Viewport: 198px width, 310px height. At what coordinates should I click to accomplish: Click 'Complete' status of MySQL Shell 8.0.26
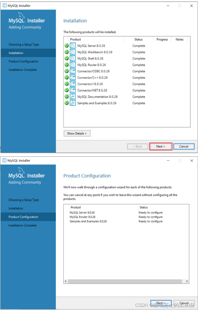139,58
